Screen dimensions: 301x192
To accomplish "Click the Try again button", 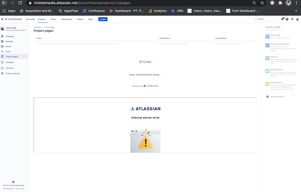I will [145, 62].
